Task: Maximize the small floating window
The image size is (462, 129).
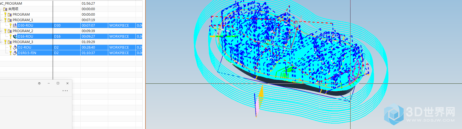Action: 58,83
